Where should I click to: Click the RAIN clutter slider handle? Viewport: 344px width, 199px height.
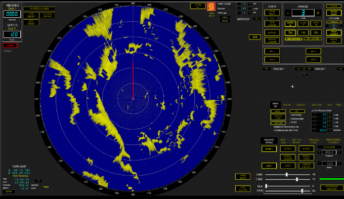[302, 191]
